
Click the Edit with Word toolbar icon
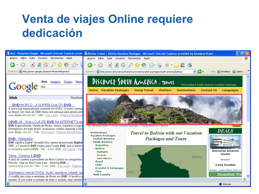[x=167, y=65]
